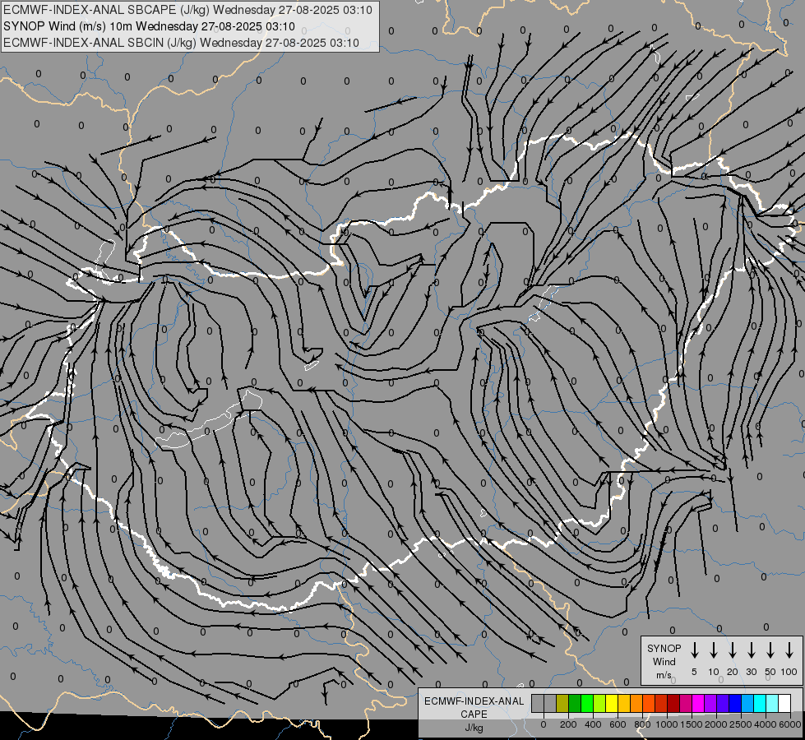Select the olive CAPE legend swatch
Image resolution: width=805 pixels, height=740 pixels.
point(562,703)
